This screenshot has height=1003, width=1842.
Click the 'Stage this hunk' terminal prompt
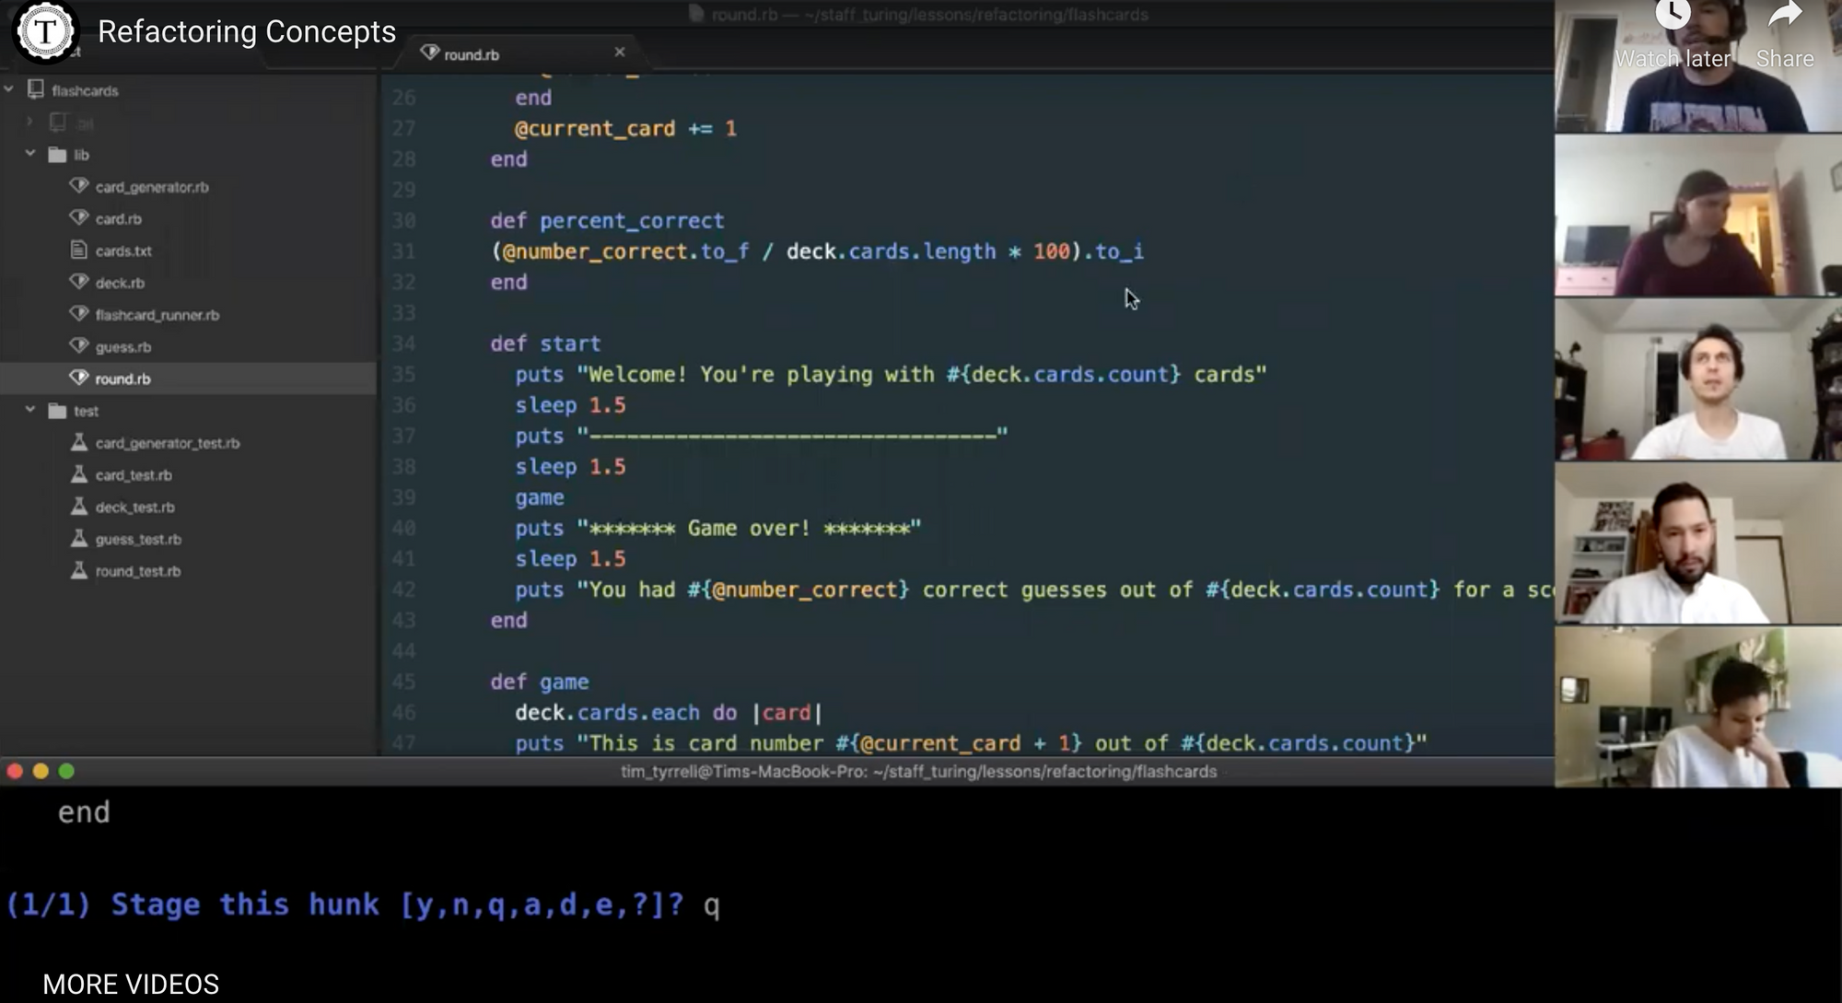tap(364, 905)
